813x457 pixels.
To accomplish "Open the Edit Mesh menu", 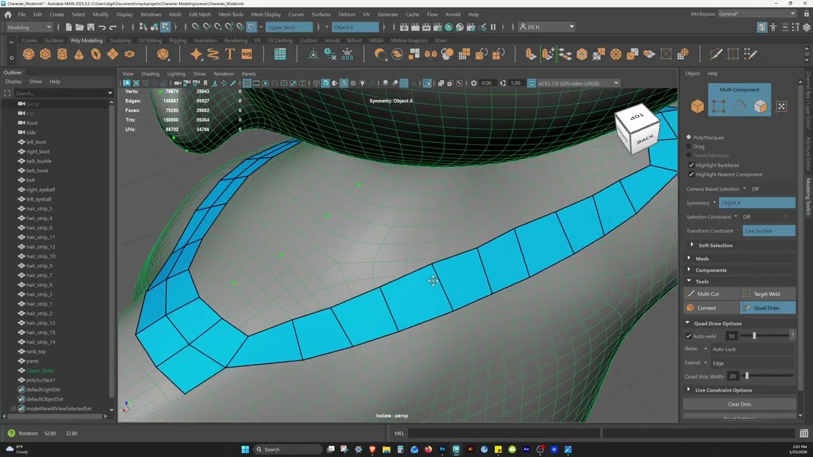I will pos(199,14).
